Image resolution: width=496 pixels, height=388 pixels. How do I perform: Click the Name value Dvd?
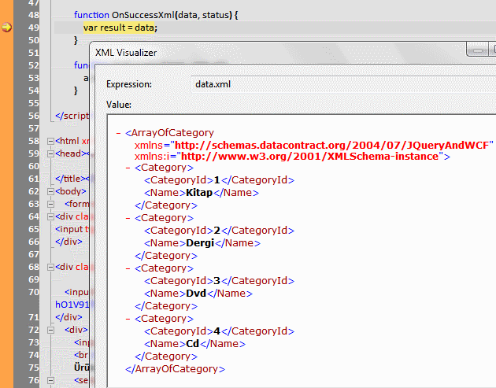click(196, 294)
